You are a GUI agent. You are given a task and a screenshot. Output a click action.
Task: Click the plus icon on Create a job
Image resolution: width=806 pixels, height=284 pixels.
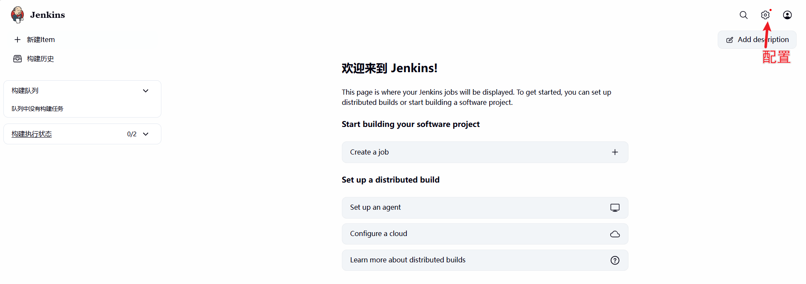point(615,152)
